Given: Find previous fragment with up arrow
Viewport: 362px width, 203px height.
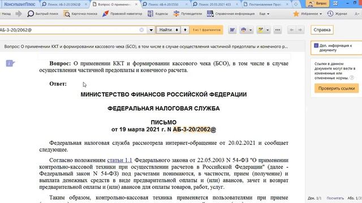Looking at the screenshot, I should coord(185,30).
